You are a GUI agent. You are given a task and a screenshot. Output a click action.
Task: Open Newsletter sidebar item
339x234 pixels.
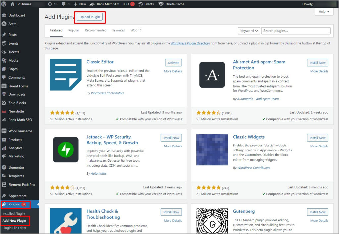pos(17,111)
